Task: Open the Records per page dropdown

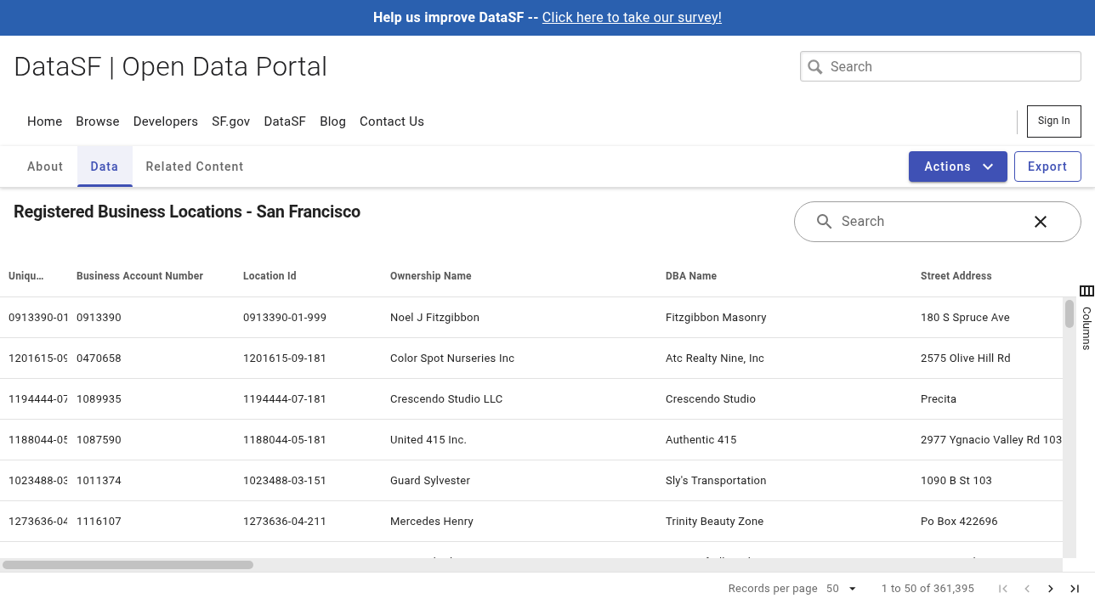Action: (842, 589)
